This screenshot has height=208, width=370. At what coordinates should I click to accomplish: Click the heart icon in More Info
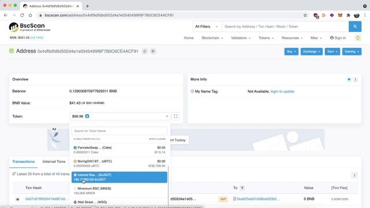point(349,80)
